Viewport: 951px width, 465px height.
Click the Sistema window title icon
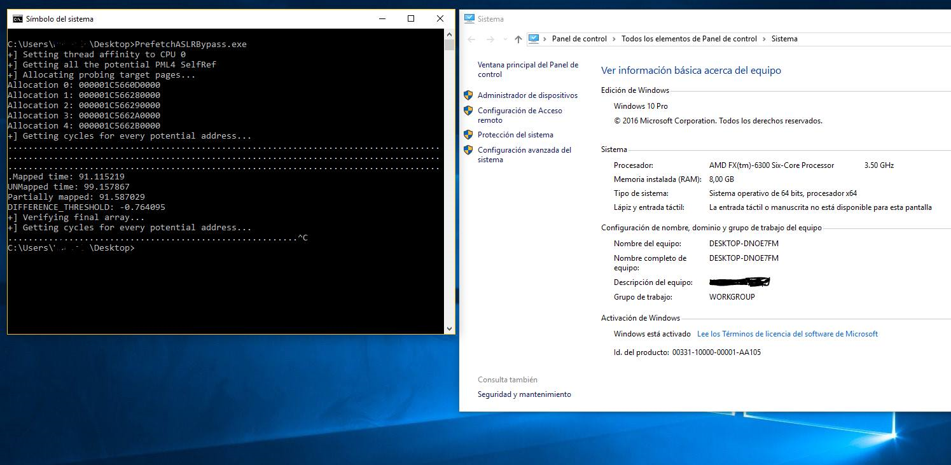click(x=469, y=18)
